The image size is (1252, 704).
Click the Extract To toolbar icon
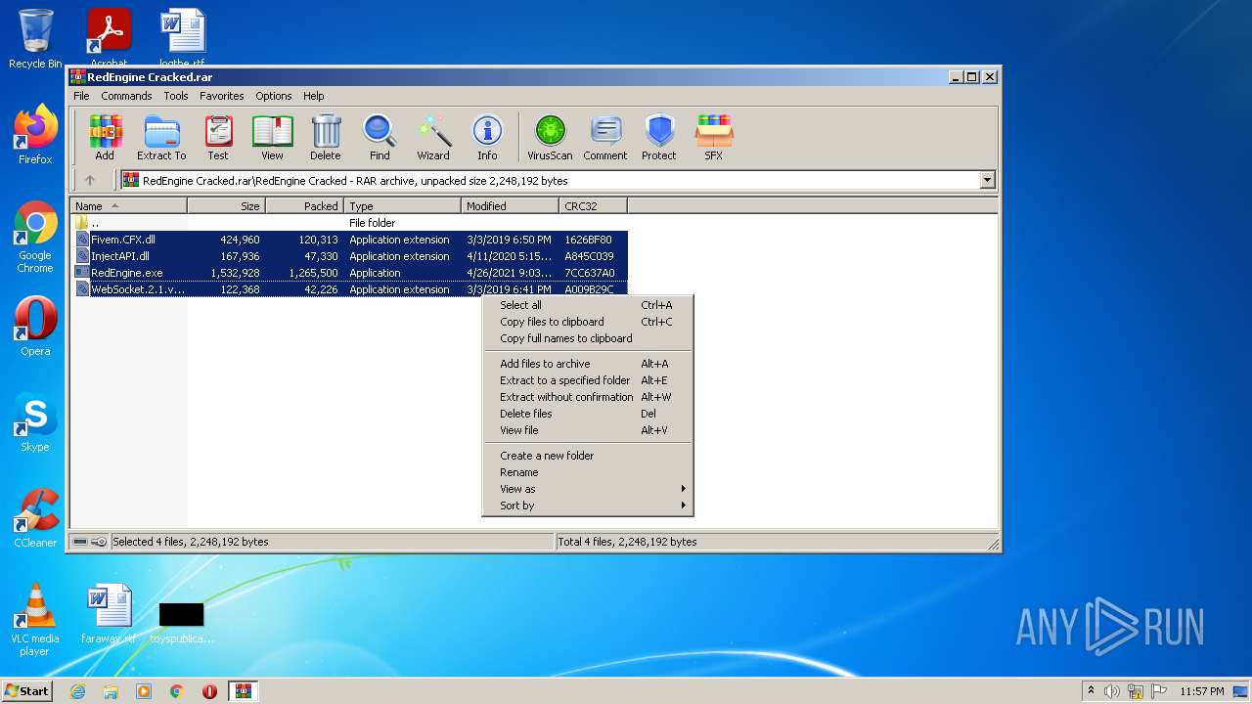click(161, 138)
